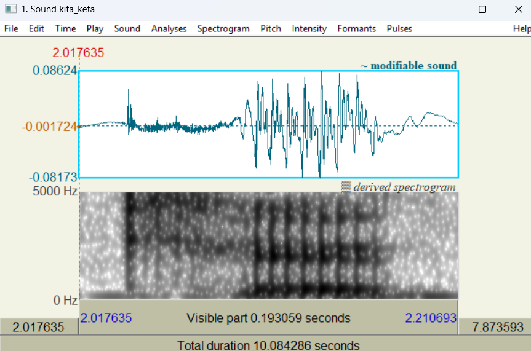
Task: Click the 0 Hz spectrogram label
Action: (x=65, y=300)
